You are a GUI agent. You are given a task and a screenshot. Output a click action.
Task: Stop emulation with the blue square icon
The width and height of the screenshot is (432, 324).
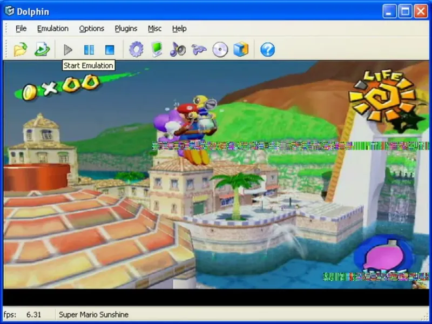pyautogui.click(x=110, y=50)
